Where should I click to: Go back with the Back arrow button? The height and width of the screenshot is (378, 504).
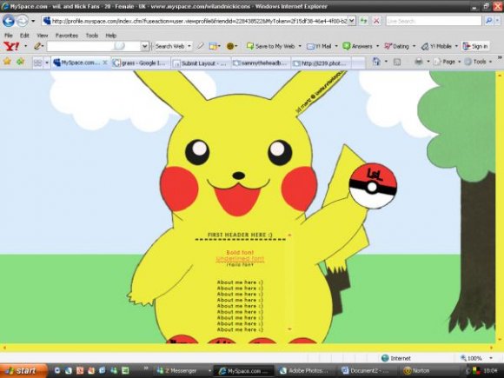[x=9, y=21]
